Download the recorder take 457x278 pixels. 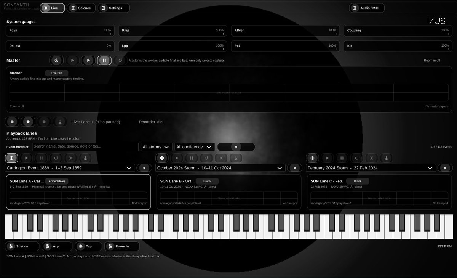point(60,122)
